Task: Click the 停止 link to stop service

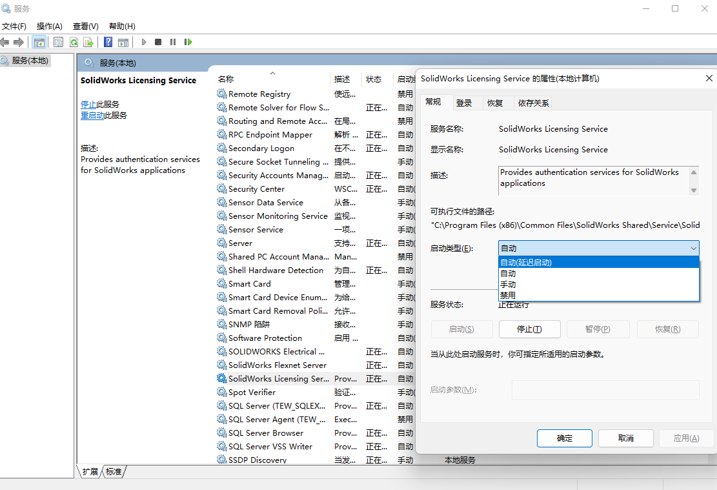Action: (88, 105)
